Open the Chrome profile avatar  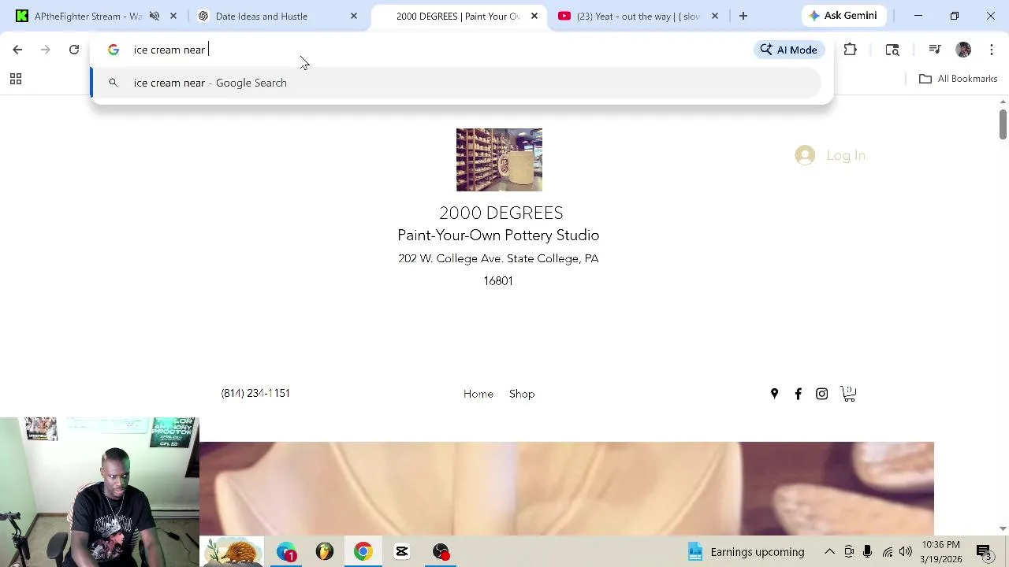(x=963, y=50)
